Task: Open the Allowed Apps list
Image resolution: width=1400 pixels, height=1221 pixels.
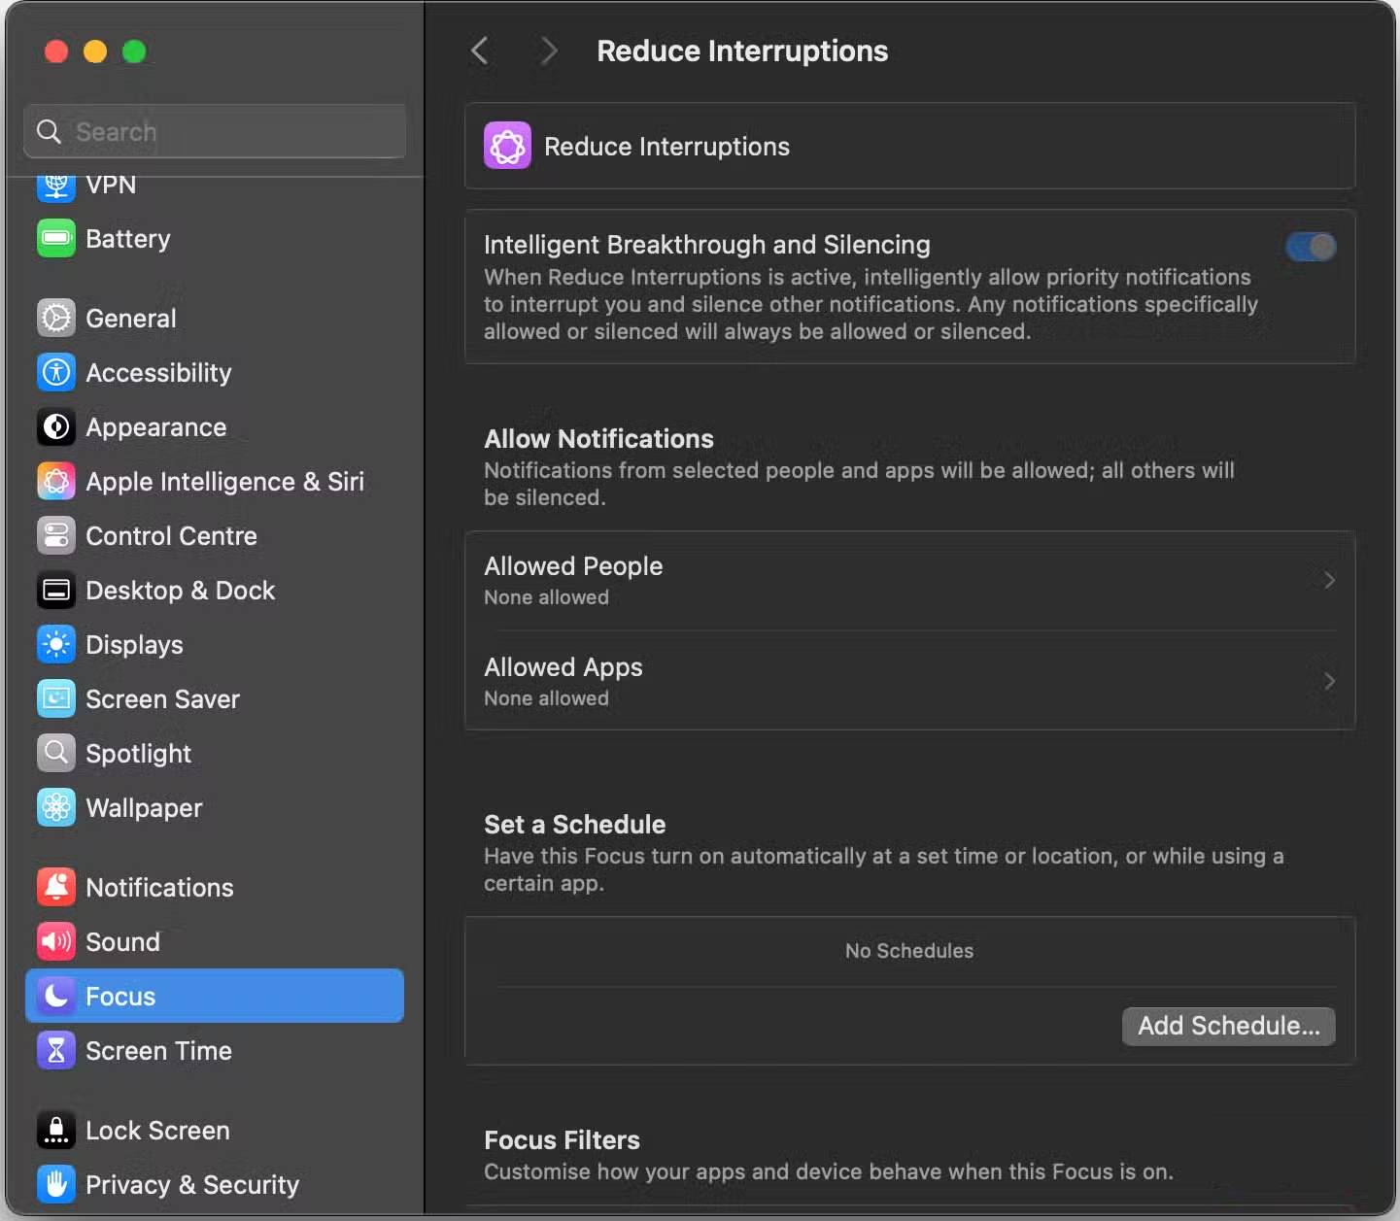Action: tap(908, 681)
